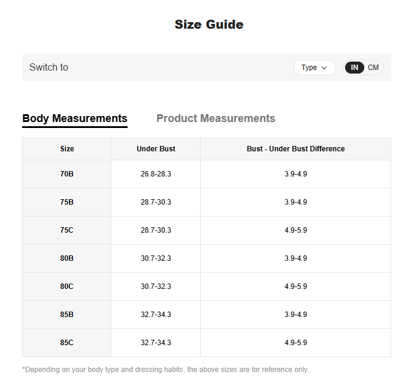Select the 85C size row
This screenshot has width=408, height=381.
[207, 343]
